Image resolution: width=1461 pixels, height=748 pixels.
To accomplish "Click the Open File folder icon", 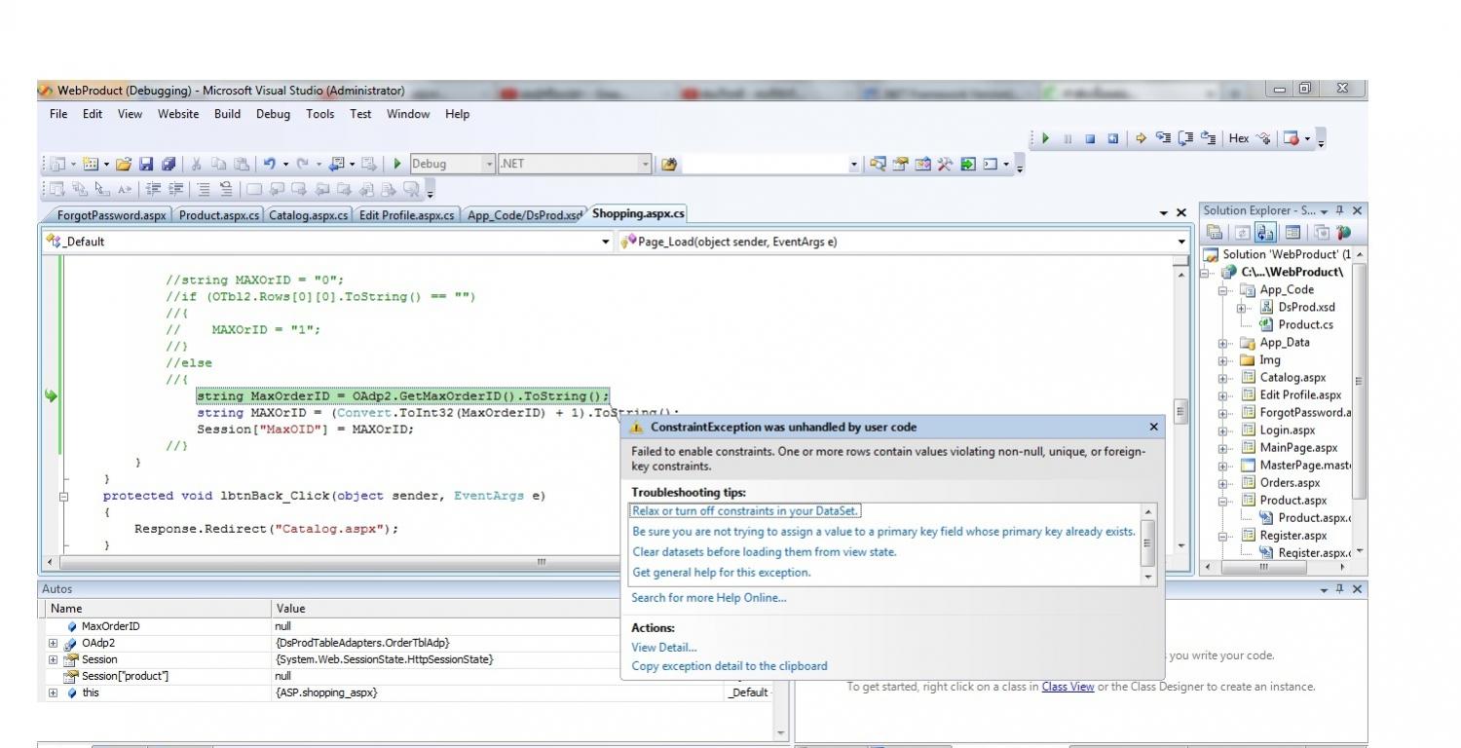I will point(124,164).
